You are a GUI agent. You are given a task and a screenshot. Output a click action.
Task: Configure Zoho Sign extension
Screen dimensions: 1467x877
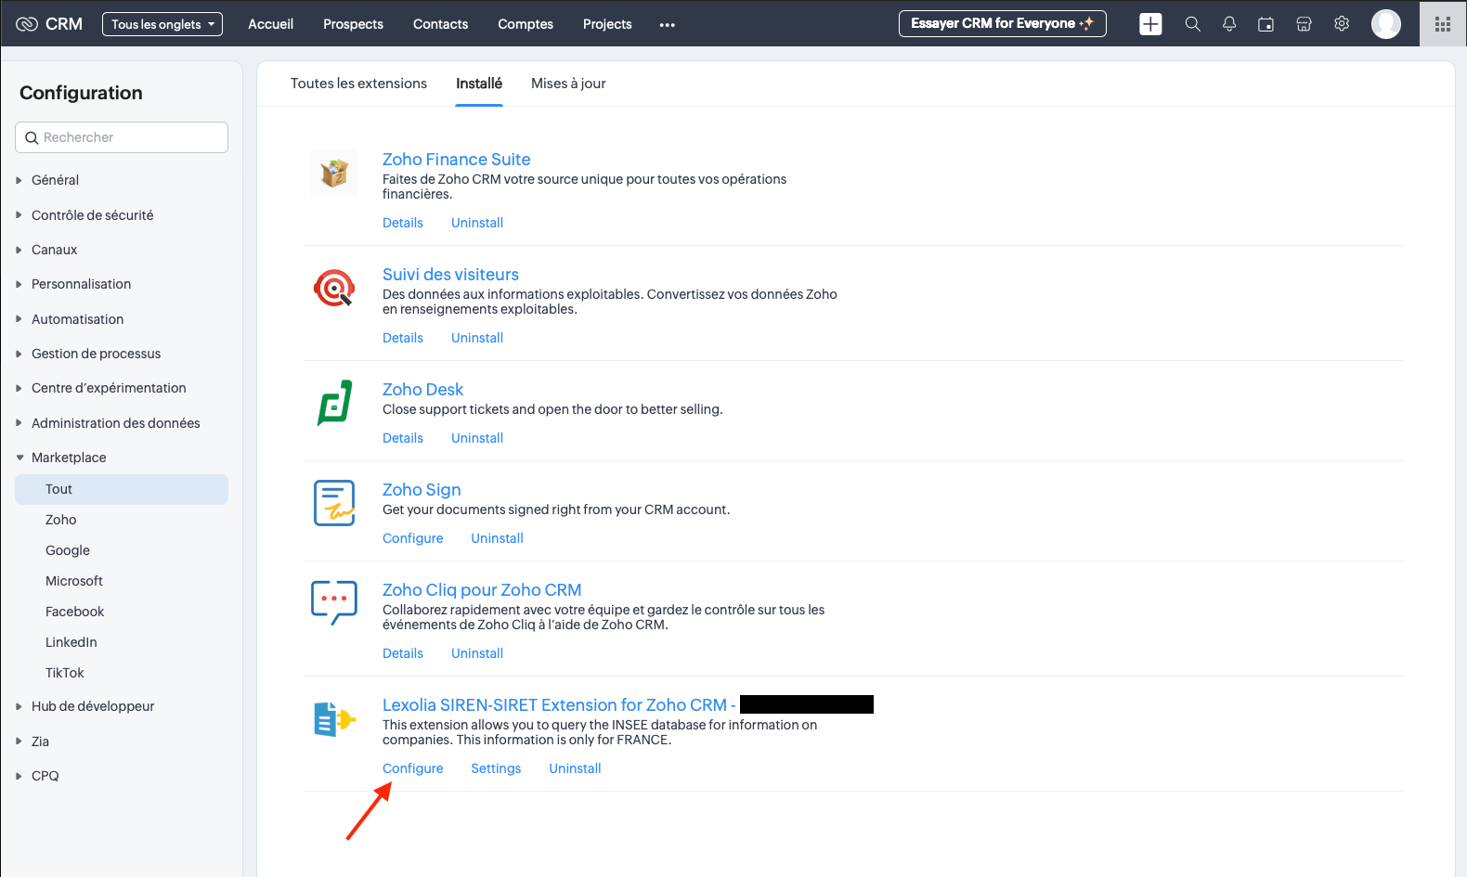point(413,538)
